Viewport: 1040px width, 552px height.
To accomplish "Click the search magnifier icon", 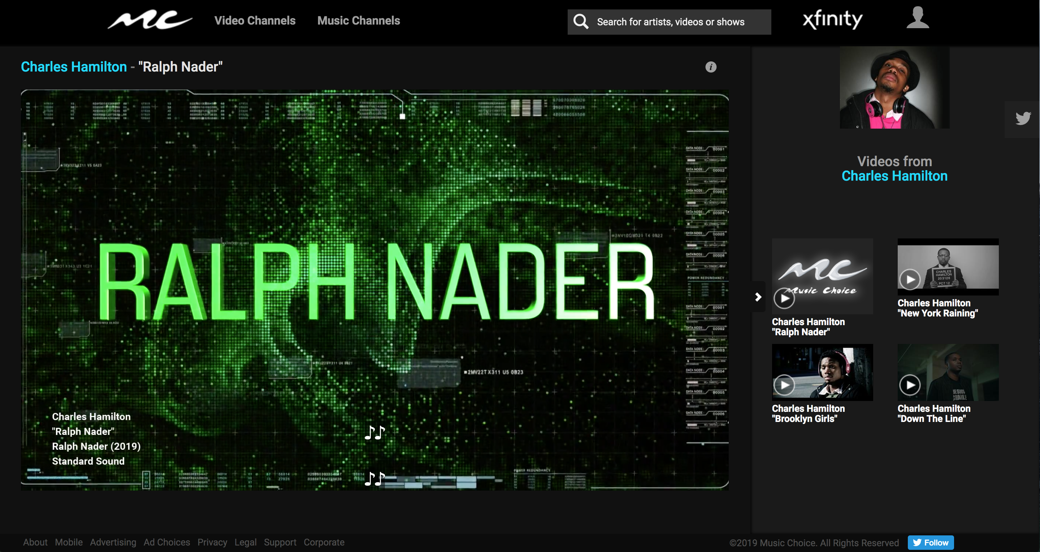I will coord(581,21).
